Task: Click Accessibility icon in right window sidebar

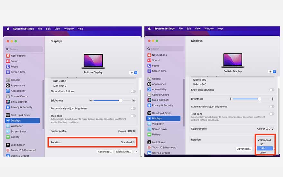Action: coord(149,89)
